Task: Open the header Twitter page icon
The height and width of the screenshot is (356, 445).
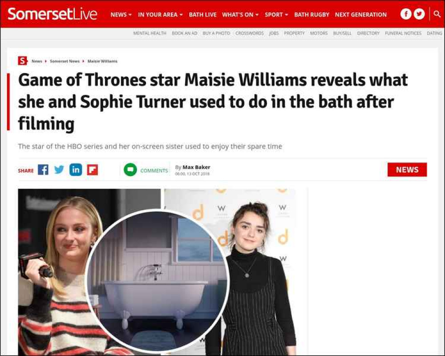Action: [x=419, y=14]
